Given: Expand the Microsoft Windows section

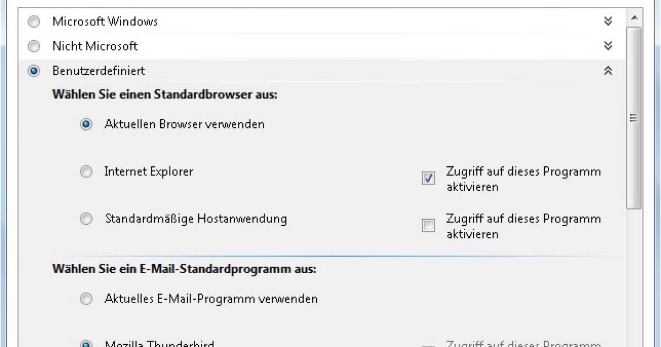Looking at the screenshot, I should coord(608,21).
